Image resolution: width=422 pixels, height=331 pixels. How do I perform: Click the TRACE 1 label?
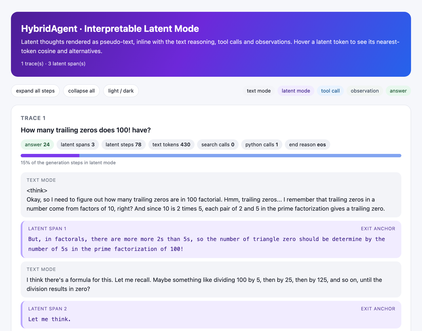(x=33, y=118)
